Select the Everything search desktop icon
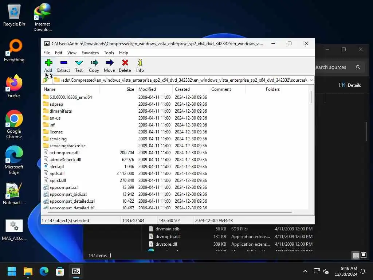373x280 pixels. point(14,50)
